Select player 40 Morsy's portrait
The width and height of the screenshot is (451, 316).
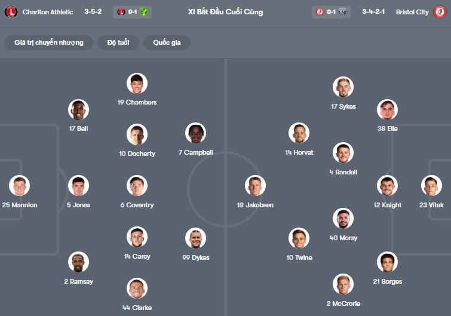(x=343, y=219)
